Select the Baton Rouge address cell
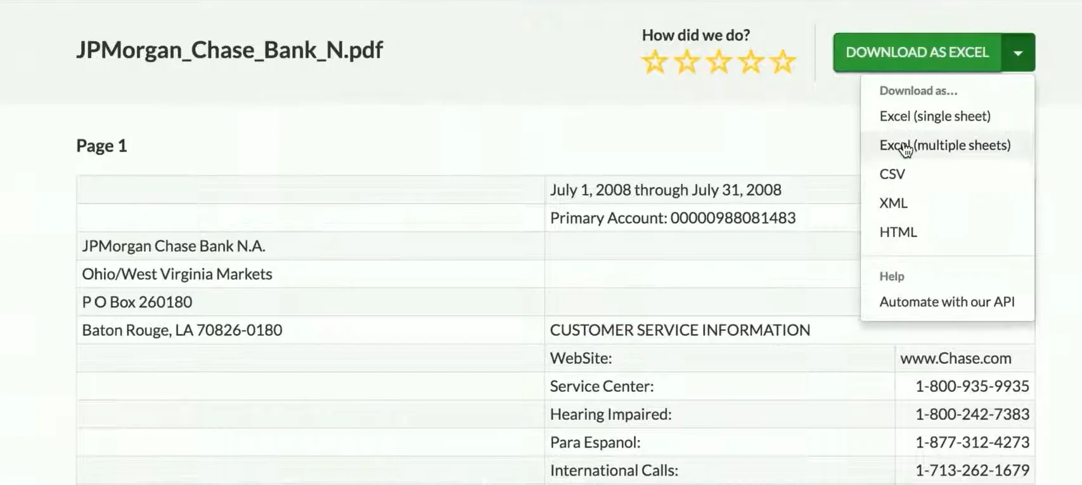Viewport: 1082px width, 485px height. point(182,330)
